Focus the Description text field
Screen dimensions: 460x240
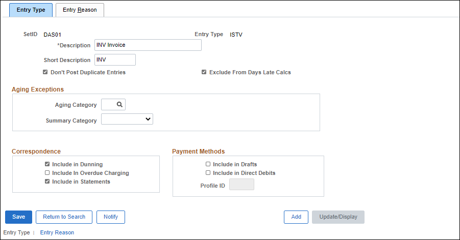148,45
